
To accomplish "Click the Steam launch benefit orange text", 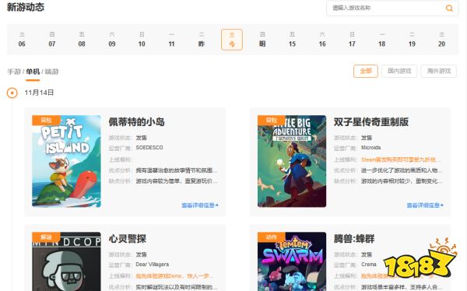I will coord(401,160).
